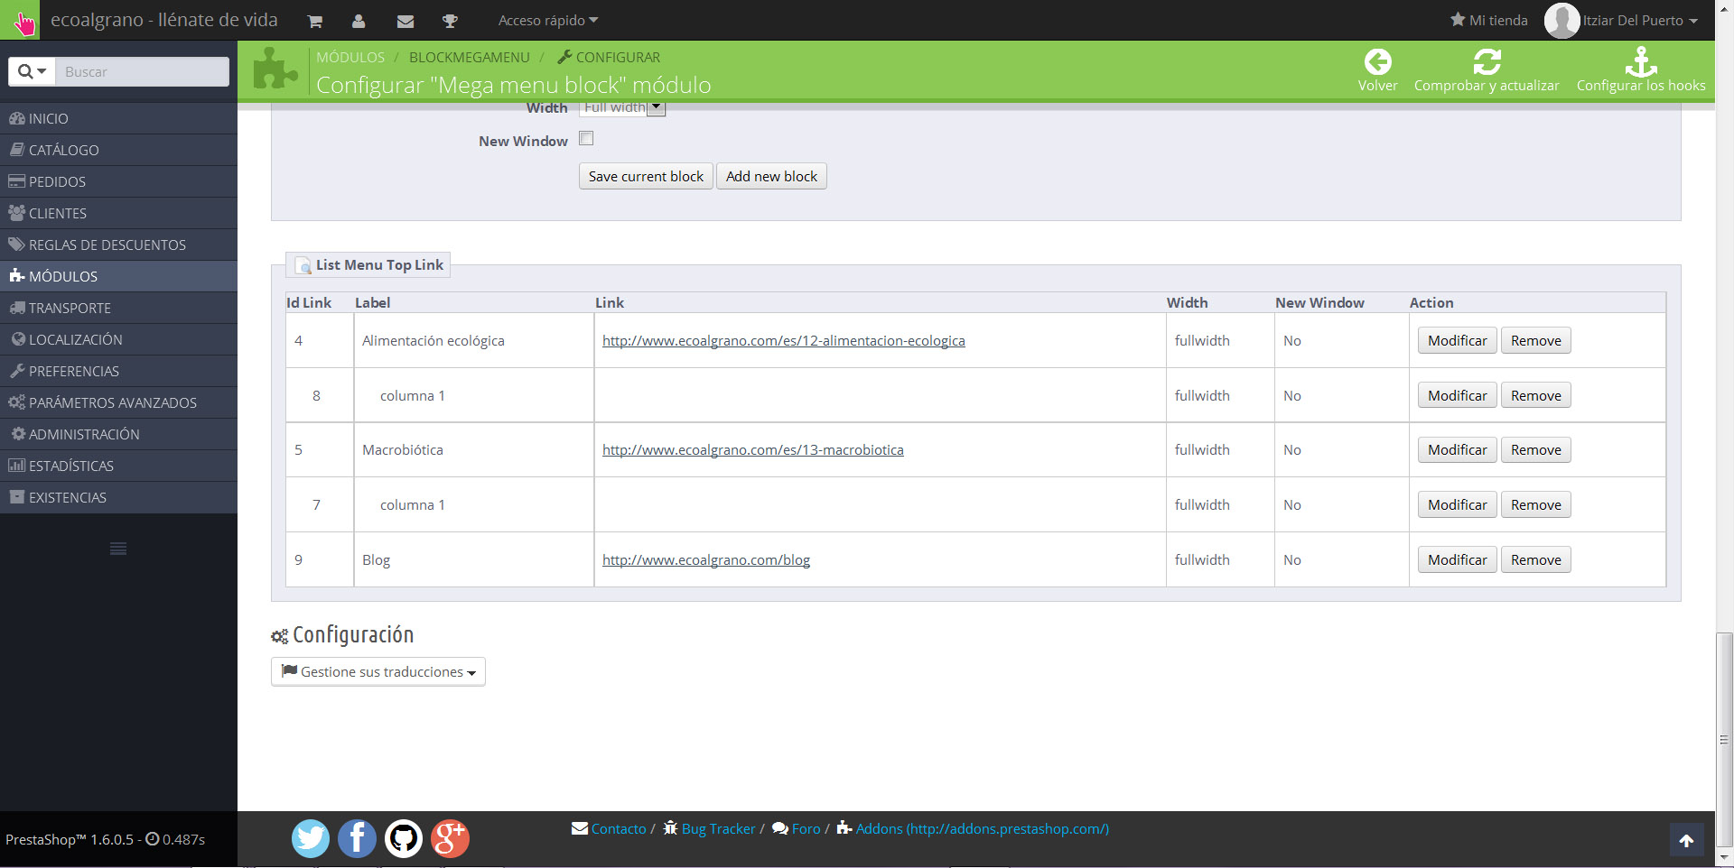Image resolution: width=1734 pixels, height=868 pixels.
Task: Collapse the sidebar with the hamburger icon
Action: (x=118, y=549)
